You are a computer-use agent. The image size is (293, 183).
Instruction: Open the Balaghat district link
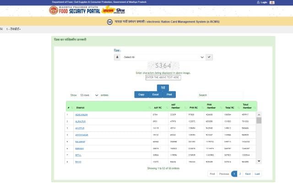pos(80,142)
